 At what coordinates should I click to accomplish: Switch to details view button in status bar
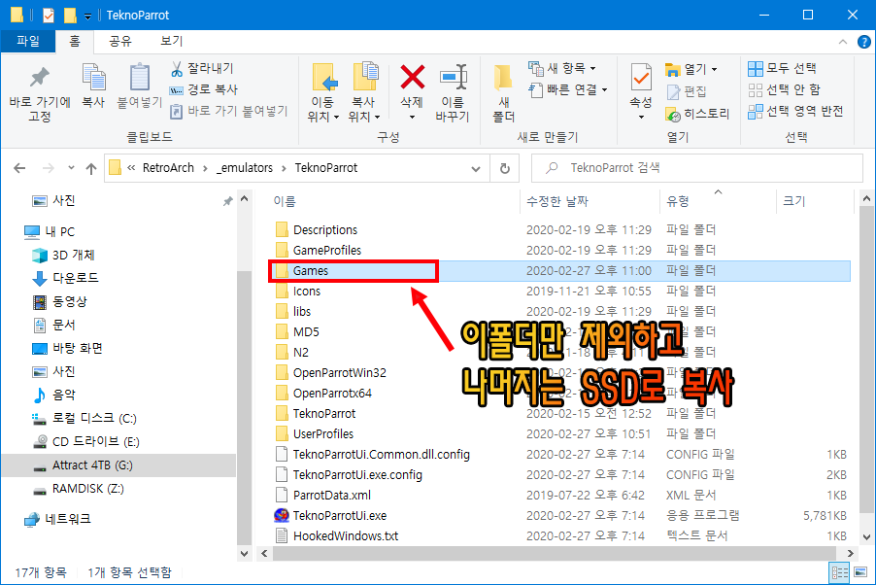coord(840,572)
